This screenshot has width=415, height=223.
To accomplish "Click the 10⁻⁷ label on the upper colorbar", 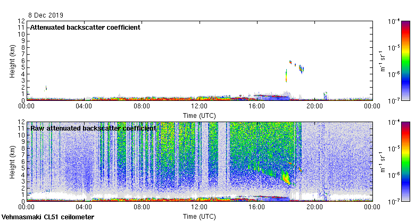I will coord(394,101).
